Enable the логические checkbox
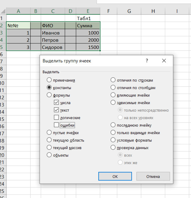The image size is (191, 198). (x=56, y=117)
